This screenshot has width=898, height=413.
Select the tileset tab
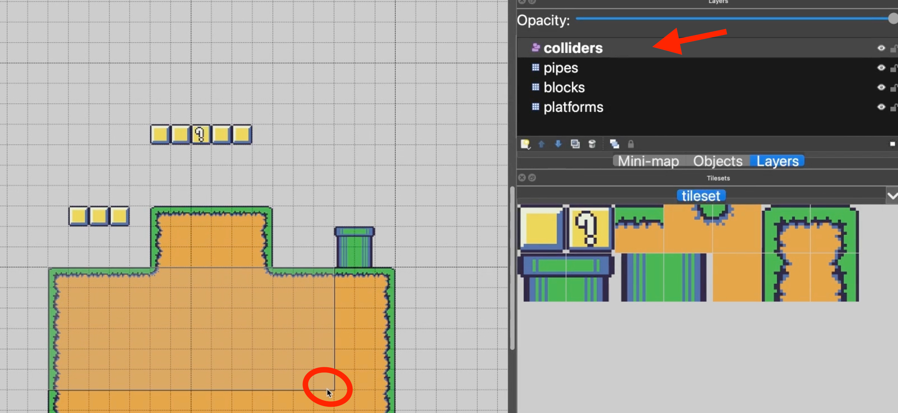(701, 196)
